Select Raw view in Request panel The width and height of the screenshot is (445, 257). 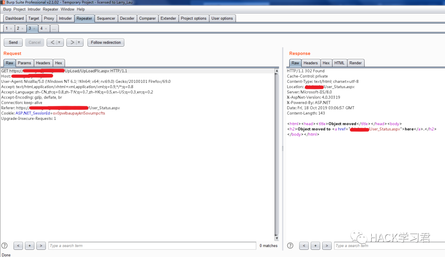[x=9, y=63]
